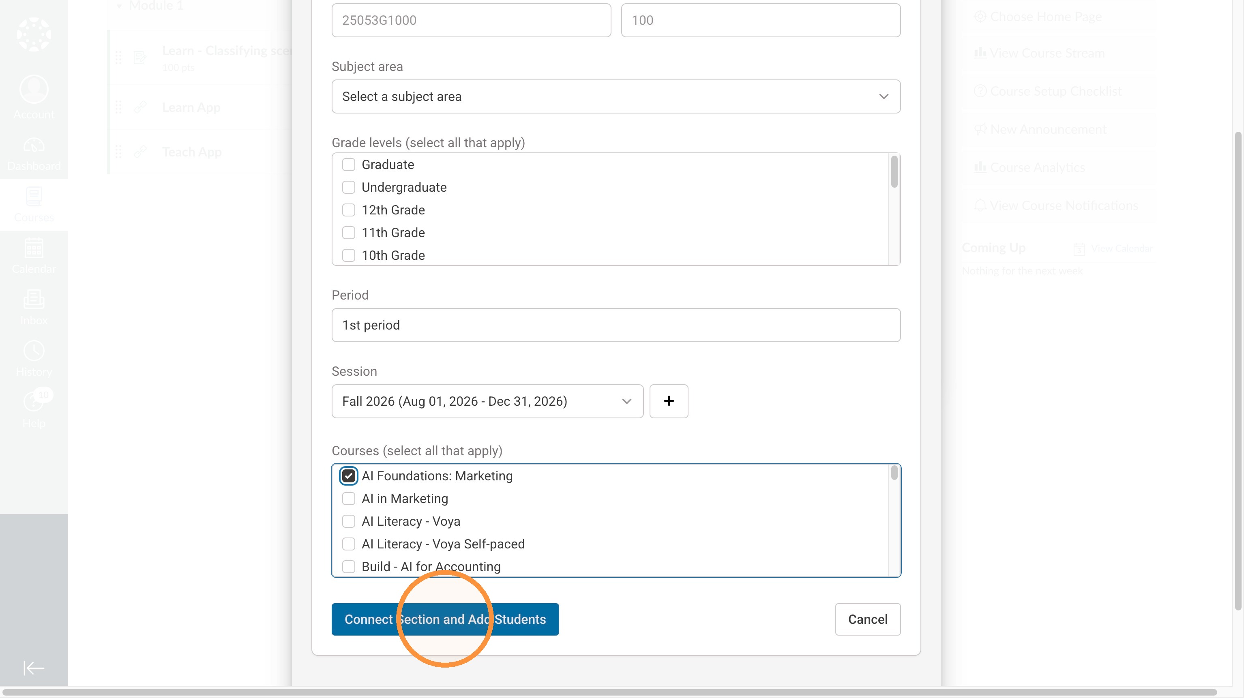This screenshot has width=1244, height=698.
Task: Open the Account avatar icon
Action: [34, 89]
